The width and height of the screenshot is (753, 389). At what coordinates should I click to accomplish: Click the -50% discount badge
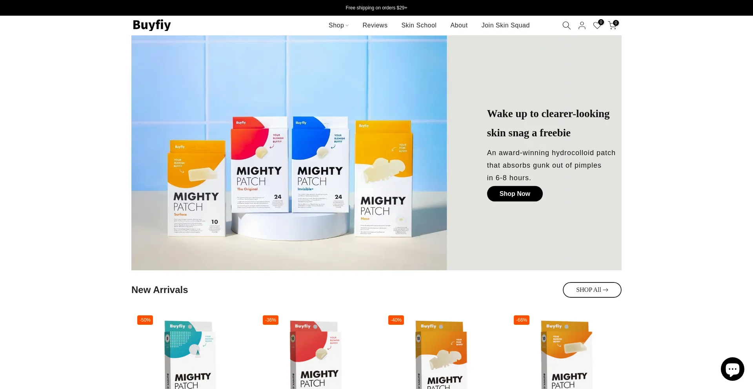point(145,320)
